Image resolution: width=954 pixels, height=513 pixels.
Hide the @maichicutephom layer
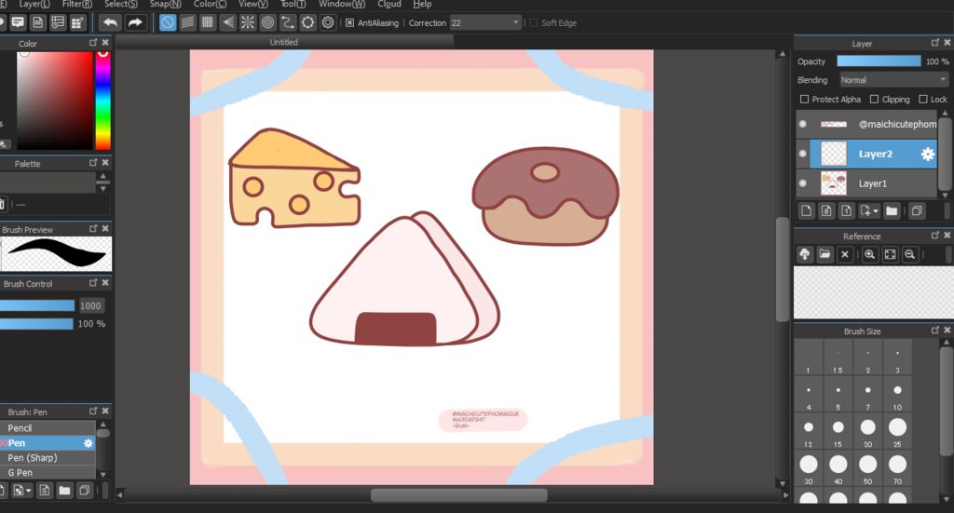802,124
